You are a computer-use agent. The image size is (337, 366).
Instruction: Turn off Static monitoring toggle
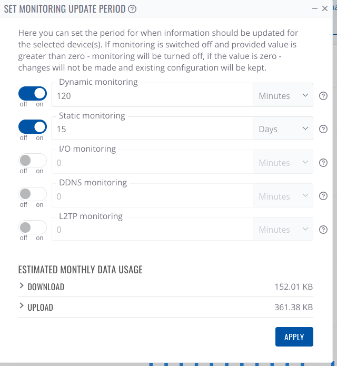tap(33, 127)
